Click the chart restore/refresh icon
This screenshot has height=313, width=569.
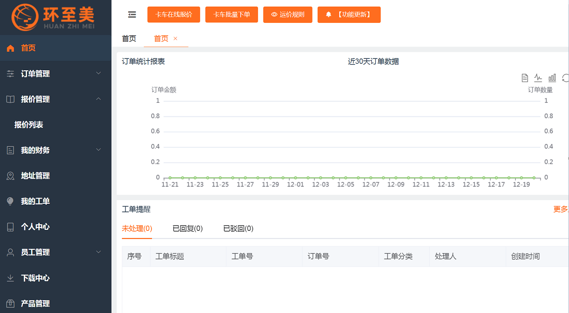coord(565,77)
